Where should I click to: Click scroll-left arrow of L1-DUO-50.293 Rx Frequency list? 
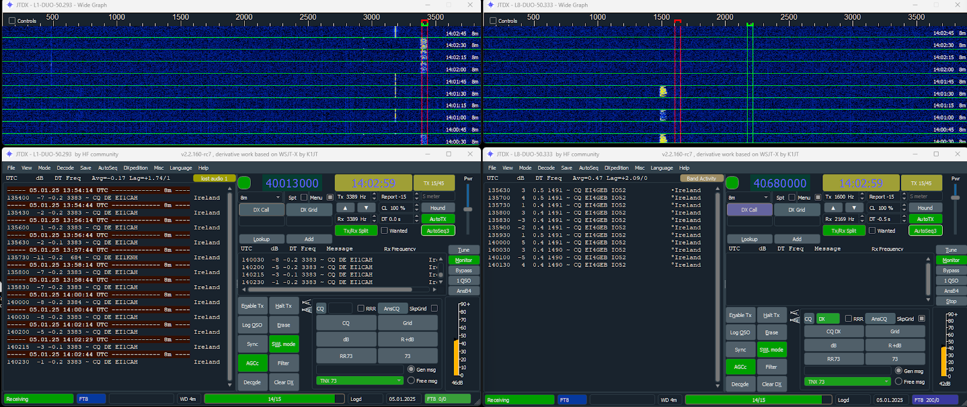(x=244, y=289)
